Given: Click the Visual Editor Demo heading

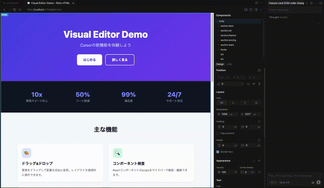Looking at the screenshot, I should 106,34.
